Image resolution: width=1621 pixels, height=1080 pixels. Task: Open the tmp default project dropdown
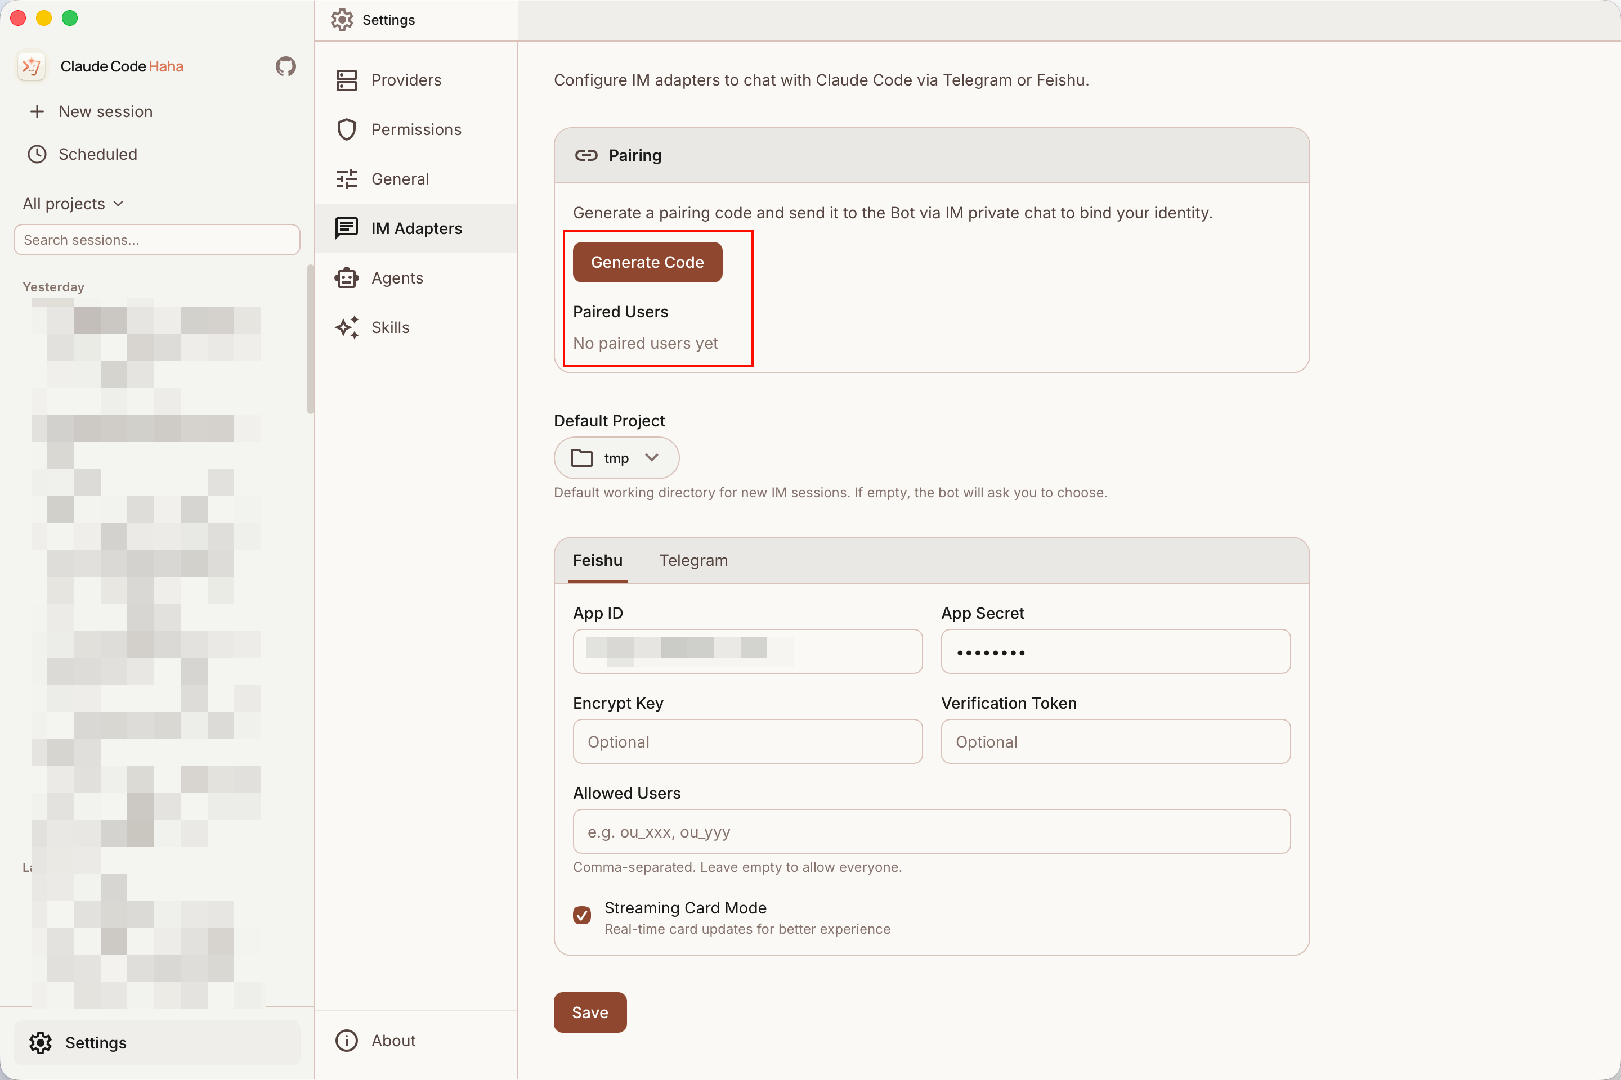point(616,458)
